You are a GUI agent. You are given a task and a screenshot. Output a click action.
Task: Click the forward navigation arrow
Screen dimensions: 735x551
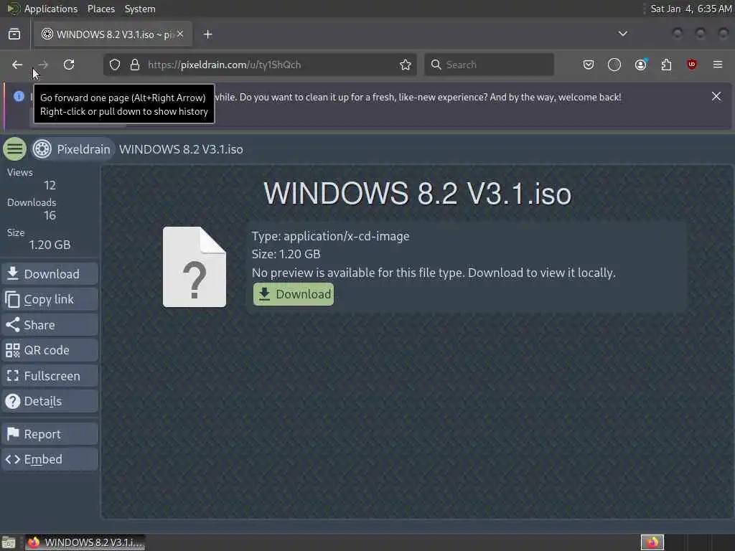pos(43,65)
